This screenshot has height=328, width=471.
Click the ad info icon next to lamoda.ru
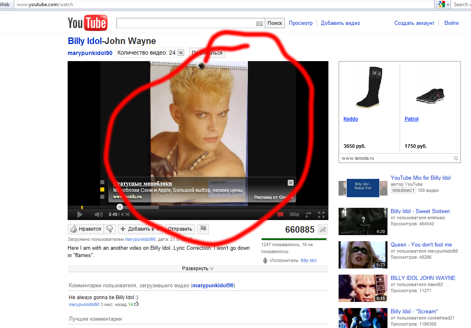click(456, 158)
